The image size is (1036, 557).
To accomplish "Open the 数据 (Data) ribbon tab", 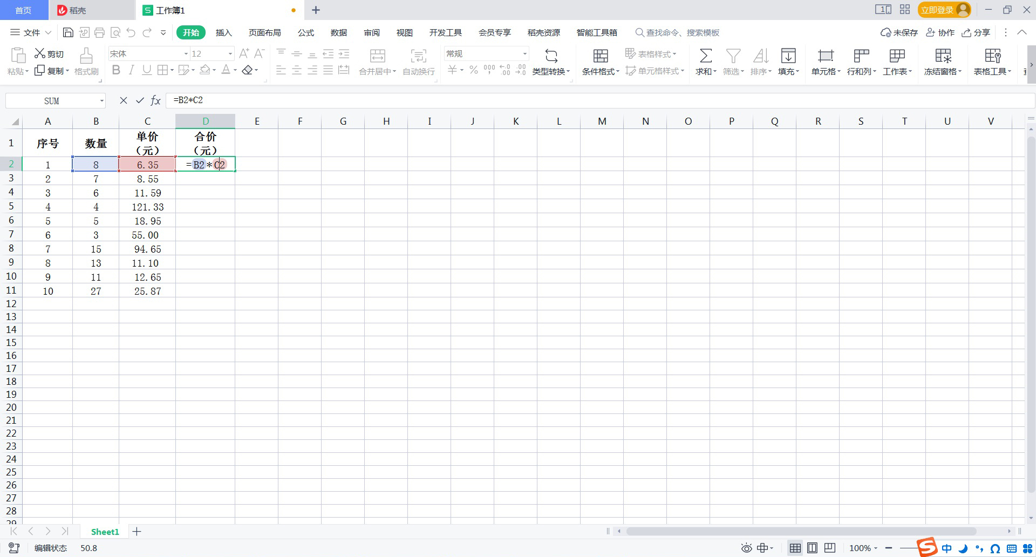I will (x=339, y=32).
